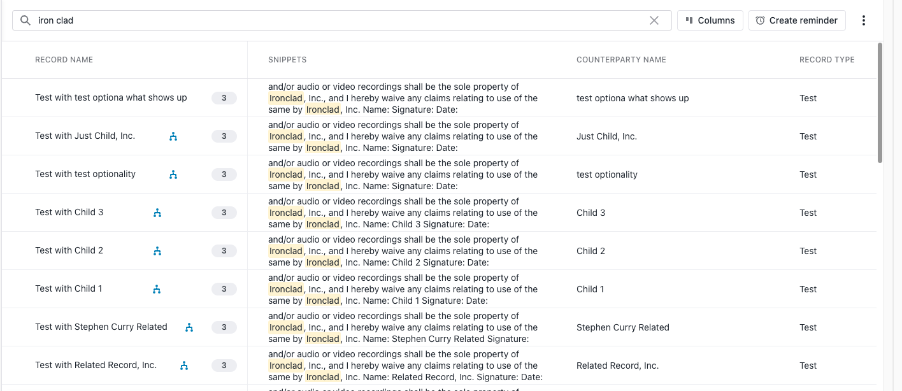Select counterparty cell "Just Child, Inc."

coord(606,136)
